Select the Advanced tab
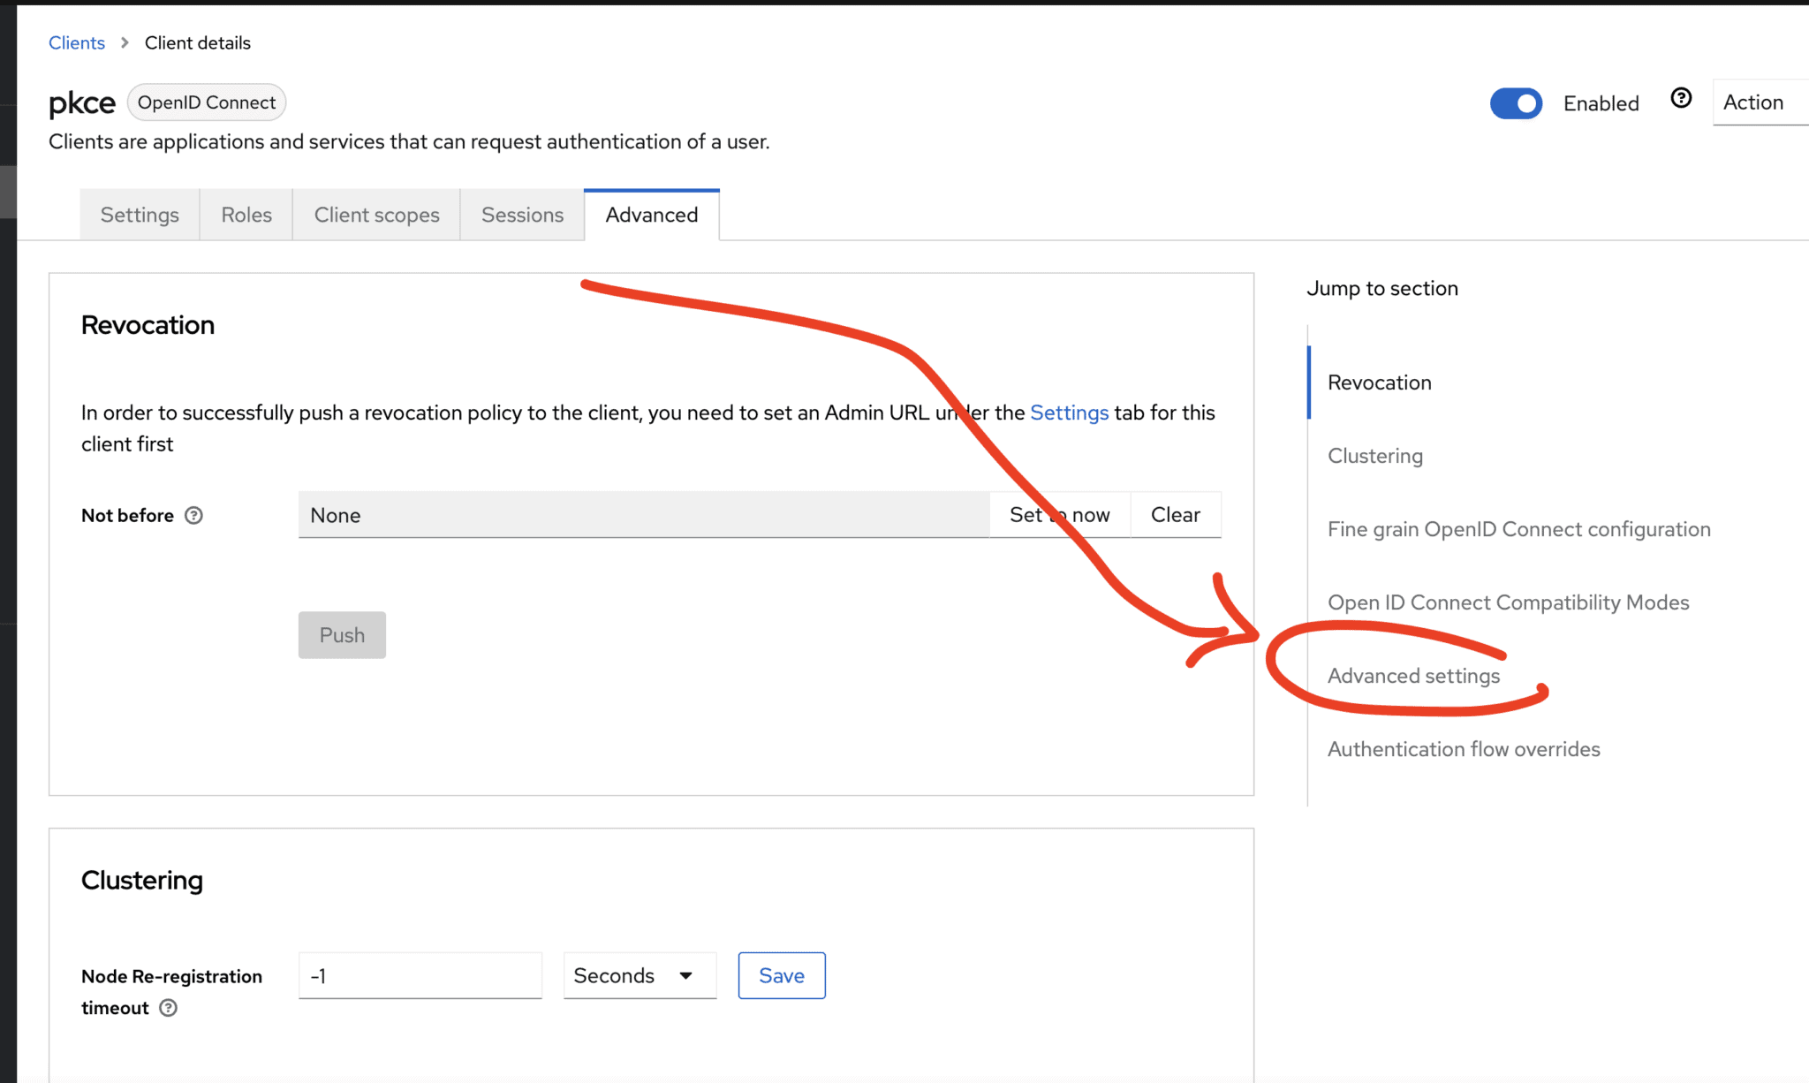 tap(651, 214)
